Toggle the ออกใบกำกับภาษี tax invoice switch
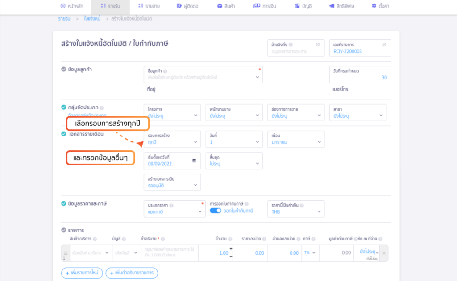The image size is (457, 281). (x=216, y=211)
